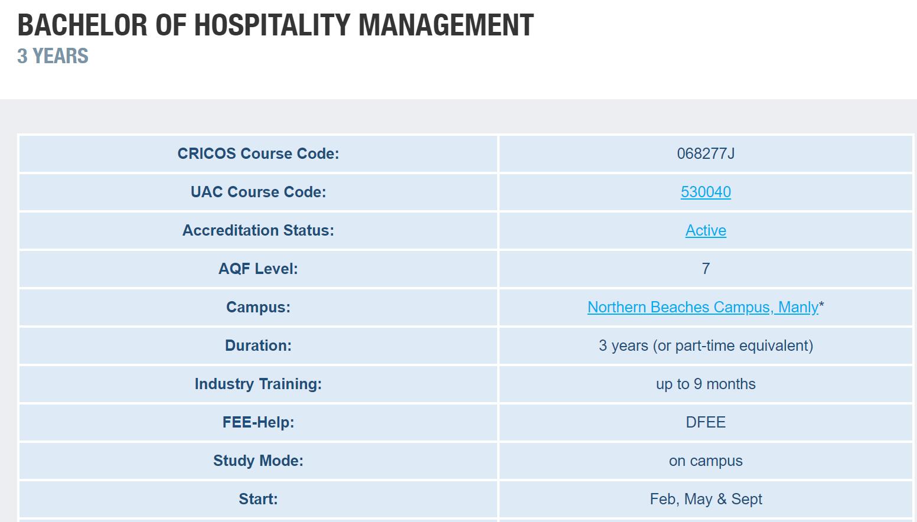Click the 3 YEARS subheading

pos(53,56)
